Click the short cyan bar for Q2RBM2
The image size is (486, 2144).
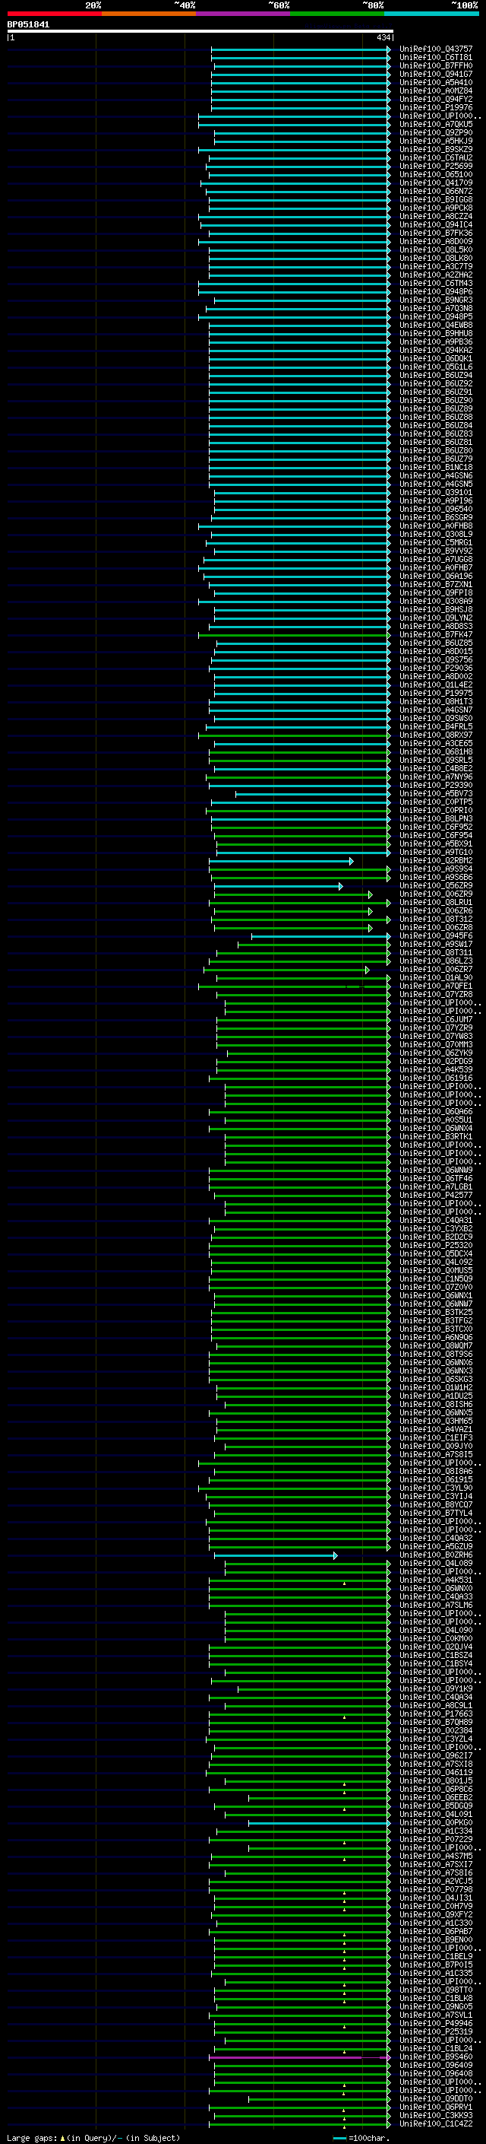click(281, 861)
